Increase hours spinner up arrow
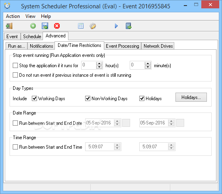The height and width of the screenshot is (194, 222). [99, 64]
